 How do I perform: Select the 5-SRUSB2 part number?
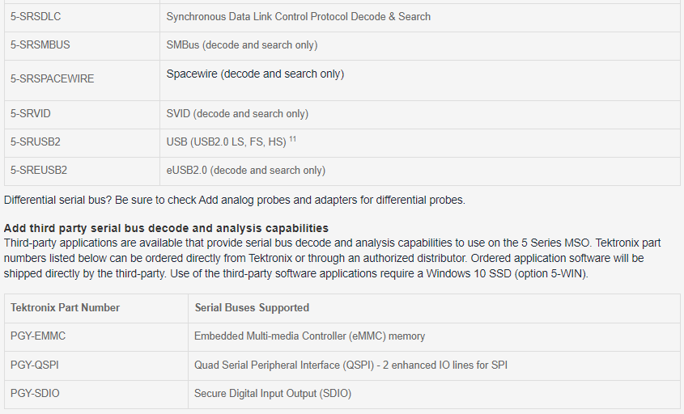point(36,142)
